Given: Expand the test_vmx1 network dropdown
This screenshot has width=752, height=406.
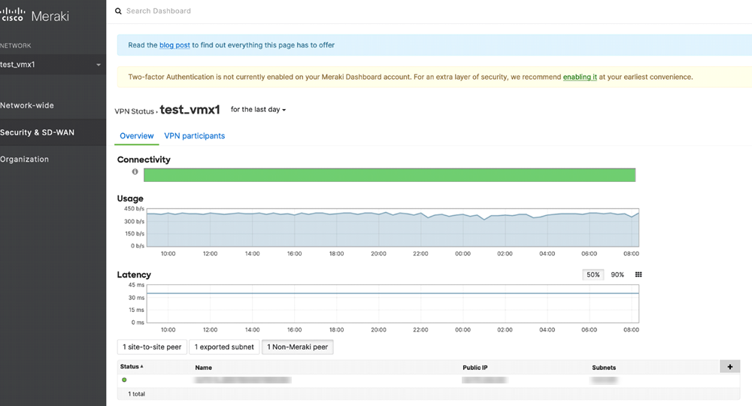Looking at the screenshot, I should (x=99, y=65).
